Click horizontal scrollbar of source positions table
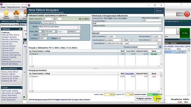The height and width of the screenshot is (107, 191). coord(94,66)
